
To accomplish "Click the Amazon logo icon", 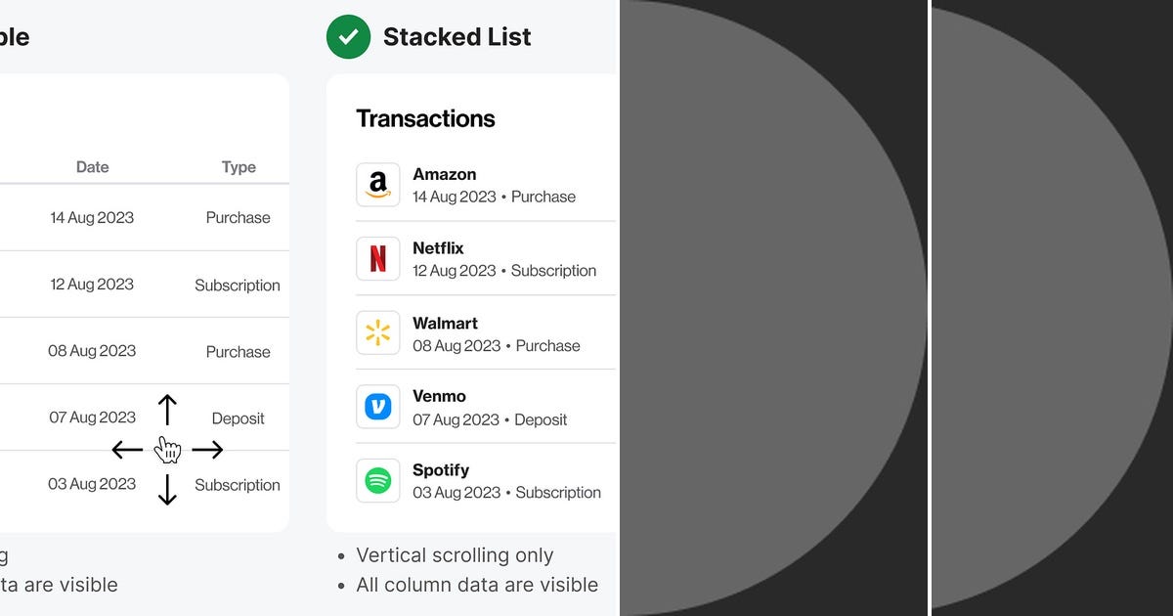I will pos(378,184).
